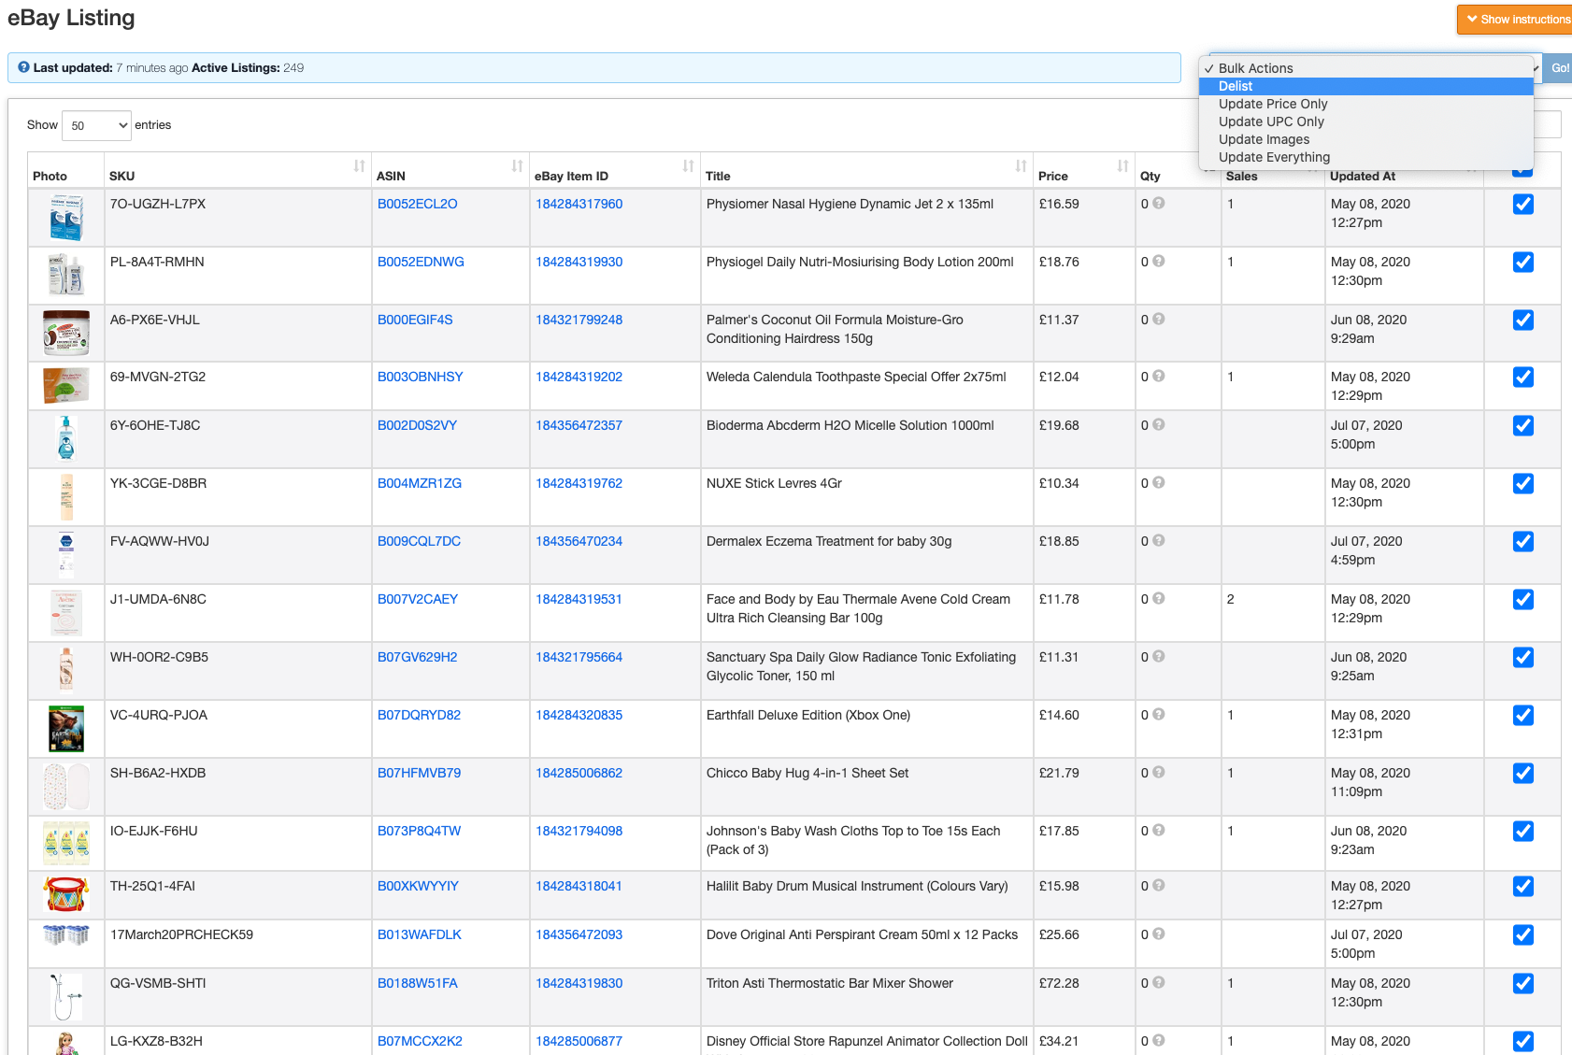Uncheck the Earthfall Deluxe Edition row checkbox
This screenshot has height=1055, width=1572.
tap(1522, 716)
